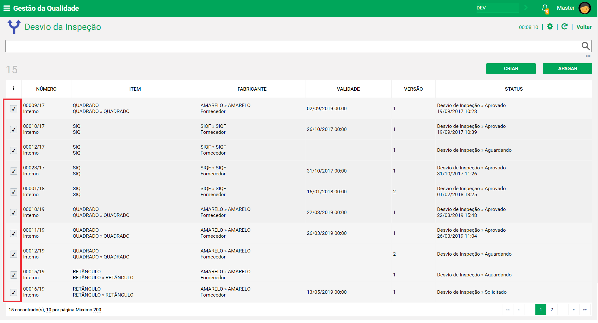Select page 1 in pagination
The height and width of the screenshot is (323, 598).
541,309
